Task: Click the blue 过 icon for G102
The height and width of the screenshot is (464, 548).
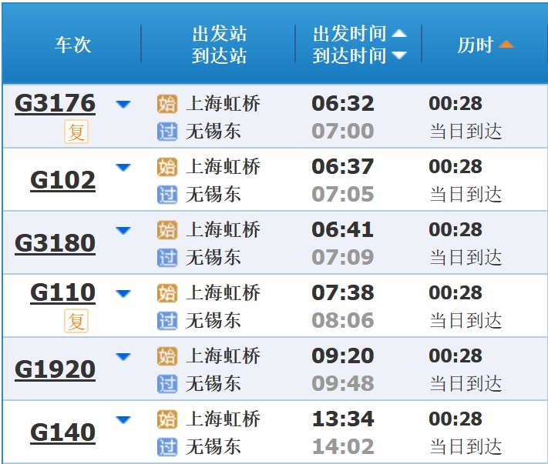Action: click(166, 194)
